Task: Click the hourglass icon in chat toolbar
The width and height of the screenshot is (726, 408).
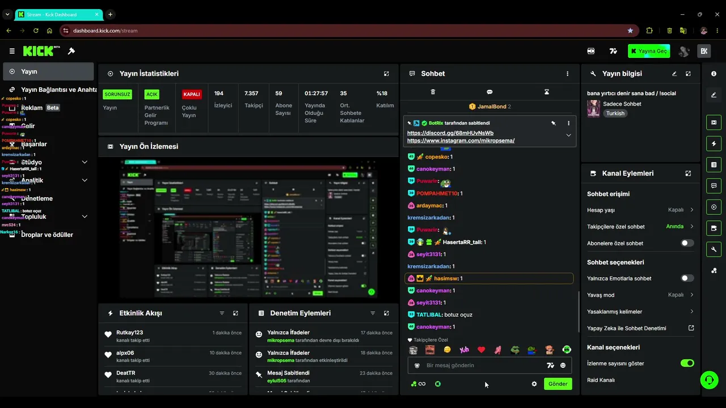Action: (x=547, y=92)
